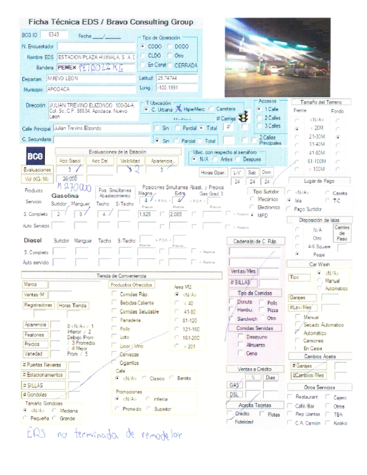Check Secado Automatico in Car Wash
The image size is (367, 475).
[297, 324]
